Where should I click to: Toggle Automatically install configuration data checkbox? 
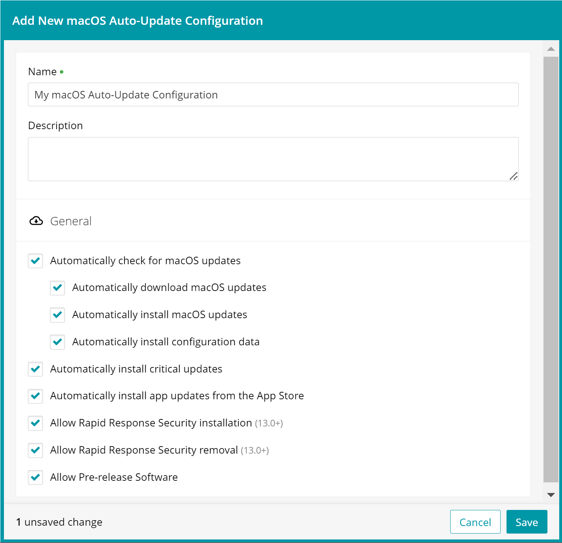(x=57, y=342)
